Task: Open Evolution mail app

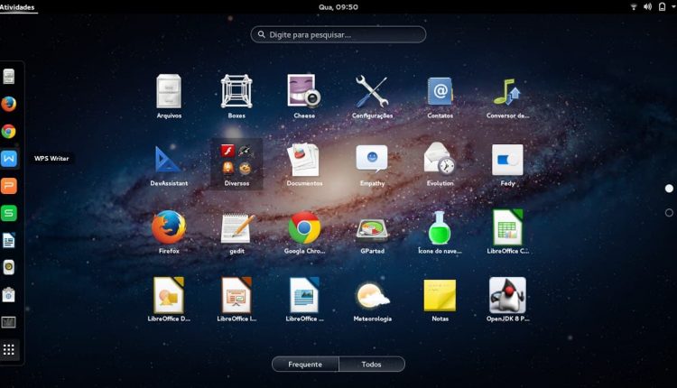Action: point(440,159)
